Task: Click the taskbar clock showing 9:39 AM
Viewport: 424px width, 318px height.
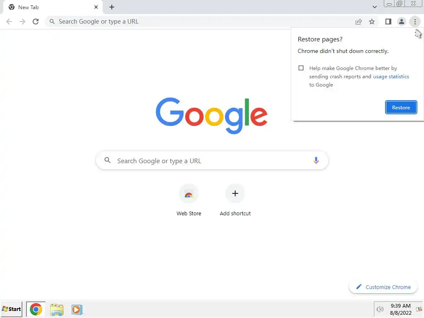Action: click(x=401, y=309)
